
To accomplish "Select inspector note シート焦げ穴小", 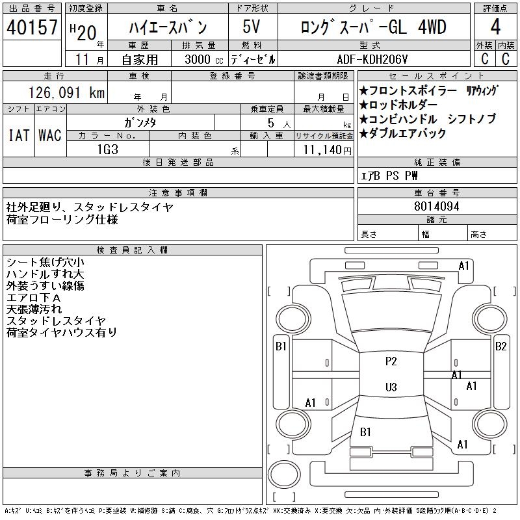I will (x=45, y=263).
